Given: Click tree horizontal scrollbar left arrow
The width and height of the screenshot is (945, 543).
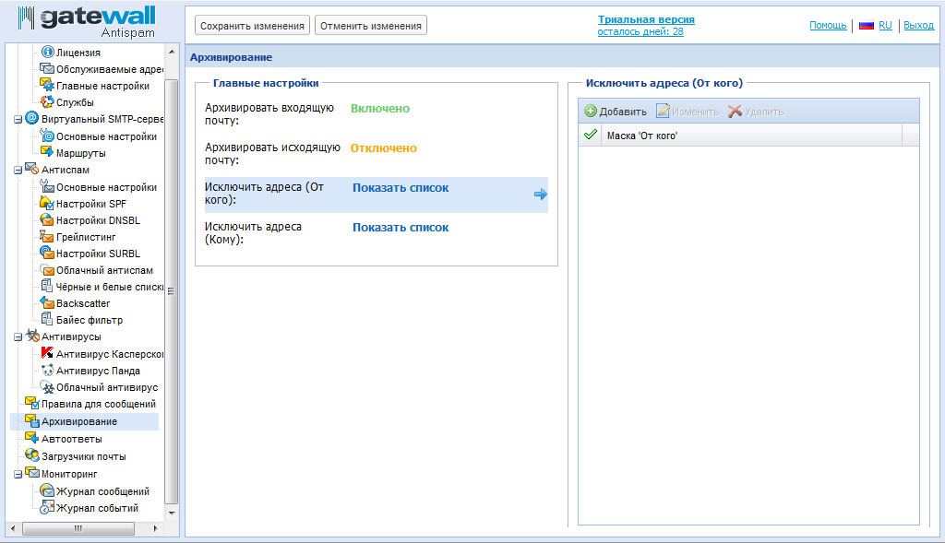Looking at the screenshot, I should pos(13,528).
